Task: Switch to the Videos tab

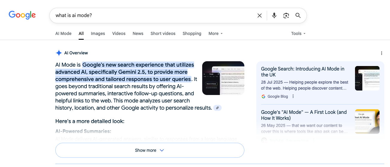Action: click(119, 33)
